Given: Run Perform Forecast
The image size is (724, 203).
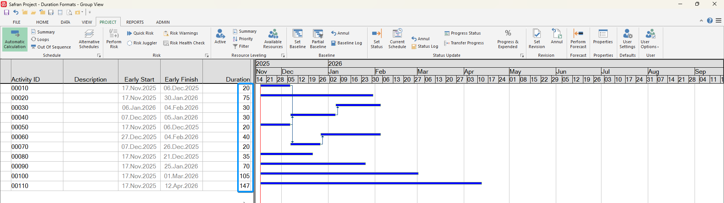Looking at the screenshot, I should 578,39.
